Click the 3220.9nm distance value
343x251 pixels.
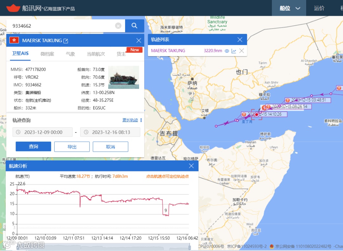[213, 51]
